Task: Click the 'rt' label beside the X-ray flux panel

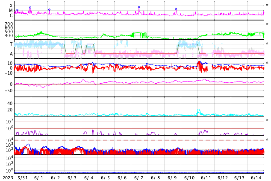Action: pyautogui.click(x=267, y=5)
